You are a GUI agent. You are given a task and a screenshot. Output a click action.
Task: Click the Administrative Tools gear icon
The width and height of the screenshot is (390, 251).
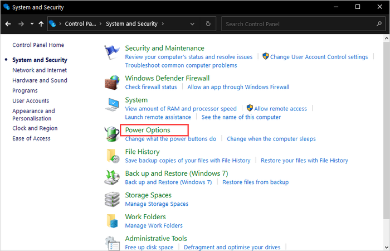click(x=112, y=243)
